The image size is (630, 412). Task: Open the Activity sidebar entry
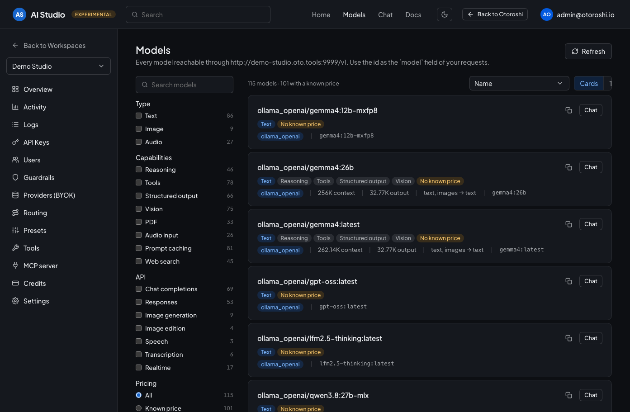click(x=35, y=107)
